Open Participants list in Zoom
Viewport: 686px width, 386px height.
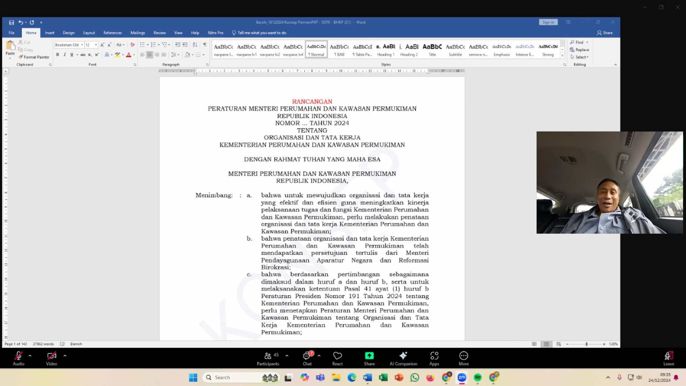(268, 358)
